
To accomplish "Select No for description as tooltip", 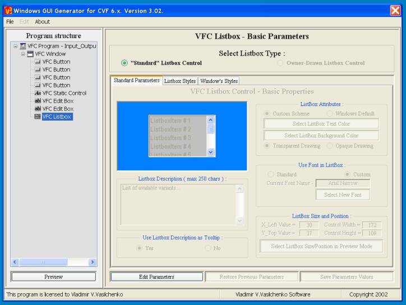I will (x=208, y=248).
